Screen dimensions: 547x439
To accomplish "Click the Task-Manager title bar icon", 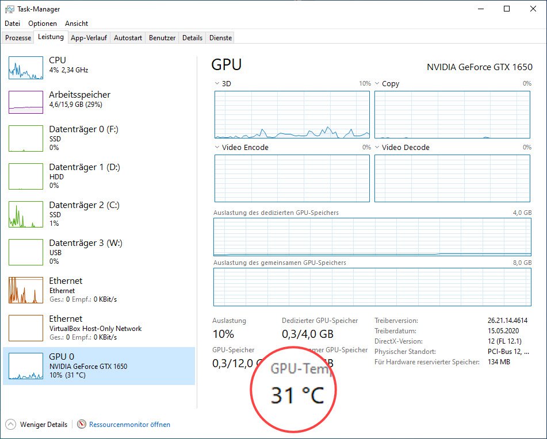I will [9, 9].
